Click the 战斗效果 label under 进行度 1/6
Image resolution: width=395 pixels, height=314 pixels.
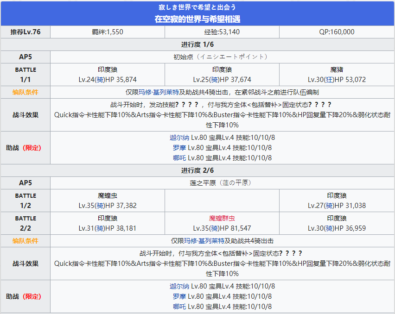25,115
